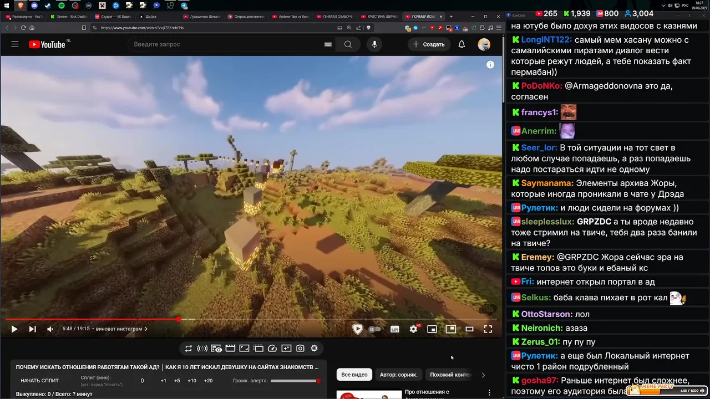The image size is (710, 399).
Task: Open Brave Shields lion icon in address bar
Action: pyautogui.click(x=368, y=28)
